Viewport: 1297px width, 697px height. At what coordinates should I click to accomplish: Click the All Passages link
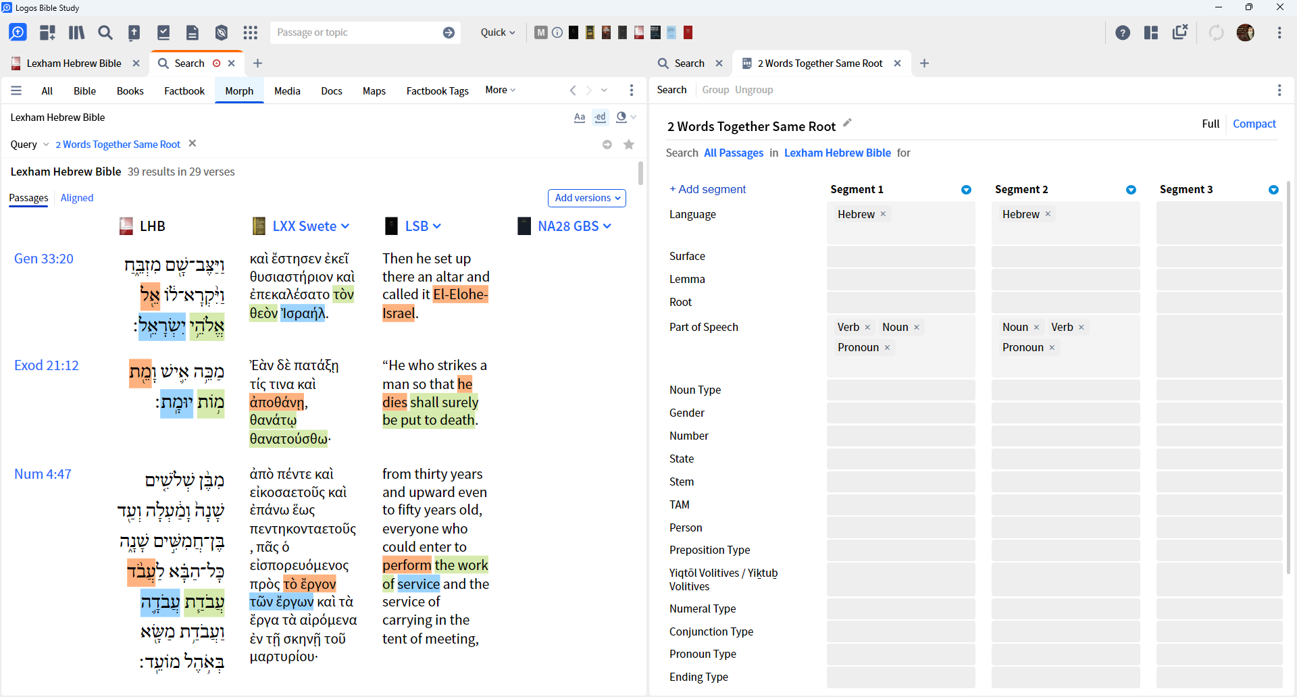pos(734,153)
